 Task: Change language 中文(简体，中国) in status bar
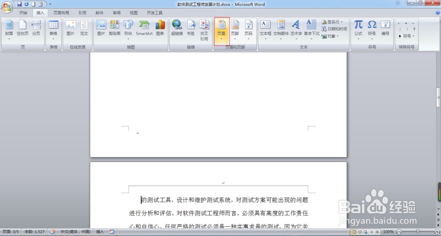click(75, 232)
